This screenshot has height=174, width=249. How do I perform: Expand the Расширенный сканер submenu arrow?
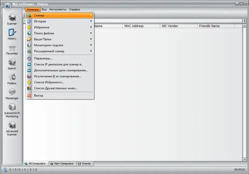pyautogui.click(x=91, y=51)
